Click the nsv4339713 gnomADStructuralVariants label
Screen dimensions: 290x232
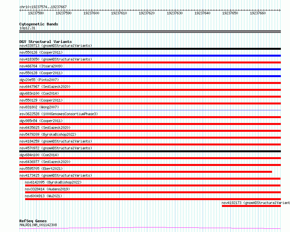click(56, 46)
